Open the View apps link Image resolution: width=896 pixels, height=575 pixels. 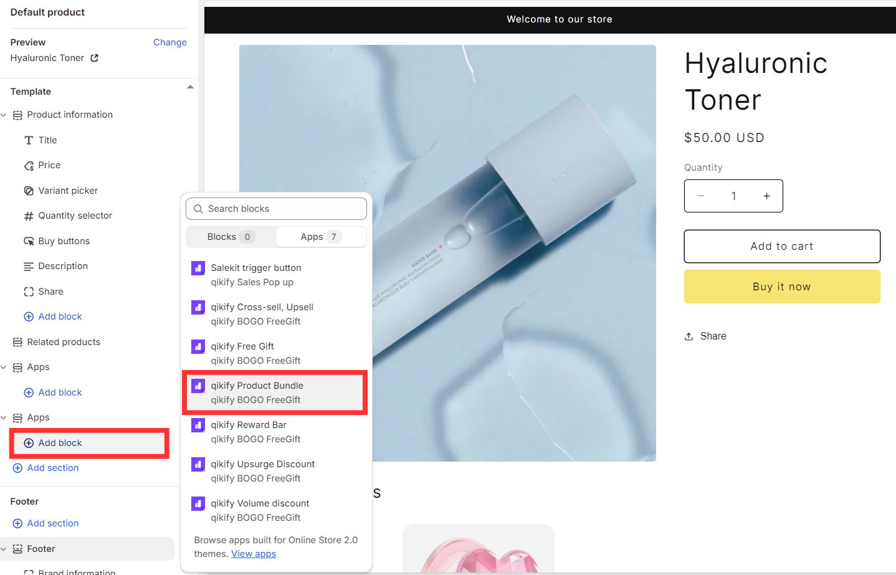tap(254, 554)
